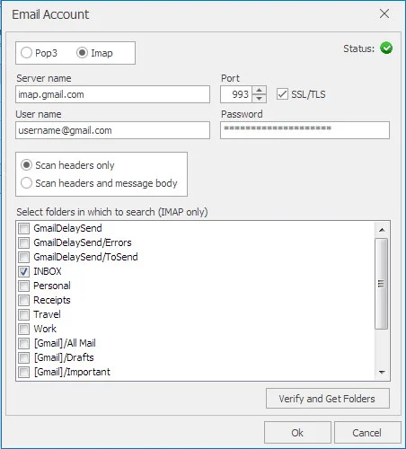Click the green Status checkmark icon
This screenshot has height=449, width=406.
tap(386, 48)
